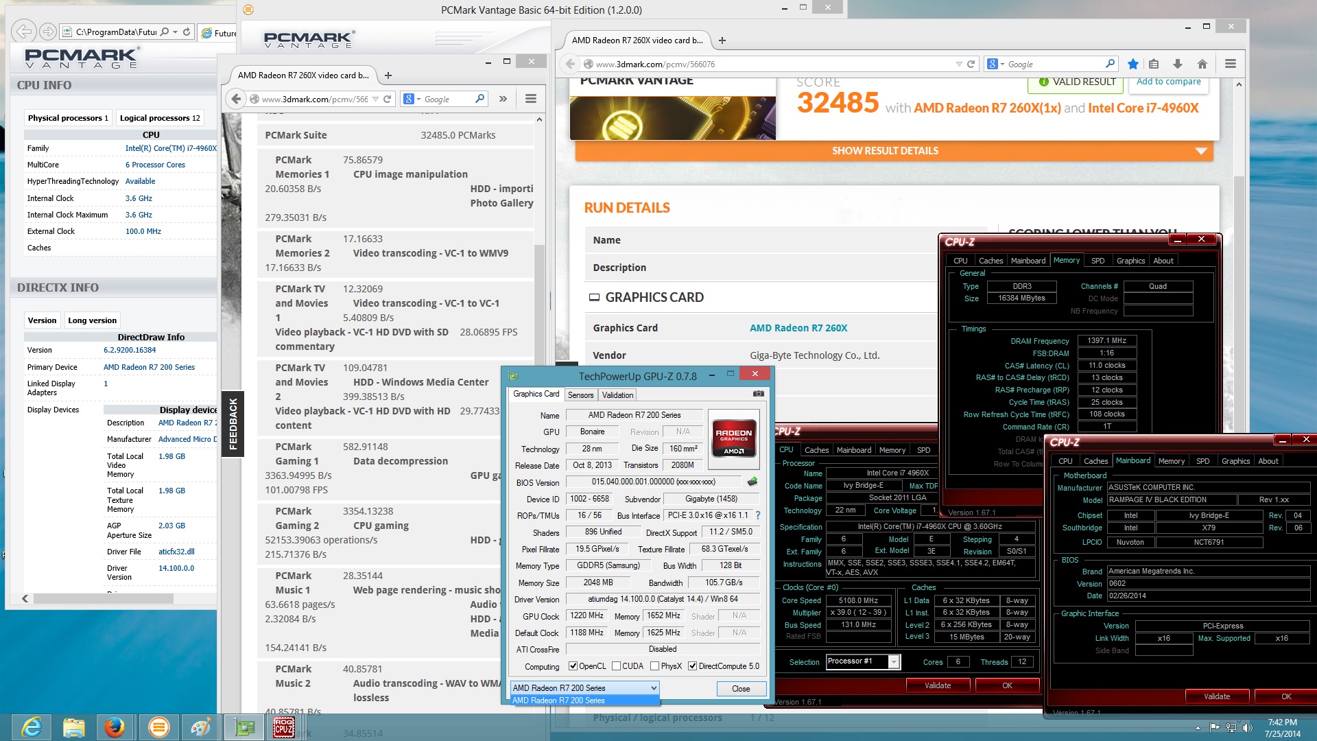The height and width of the screenshot is (741, 1317).
Task: Click FEEDBACK side tab in middle window
Action: pos(233,423)
